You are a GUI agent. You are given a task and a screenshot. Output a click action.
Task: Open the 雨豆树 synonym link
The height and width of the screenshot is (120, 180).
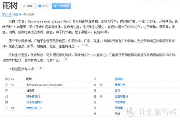pos(17,14)
